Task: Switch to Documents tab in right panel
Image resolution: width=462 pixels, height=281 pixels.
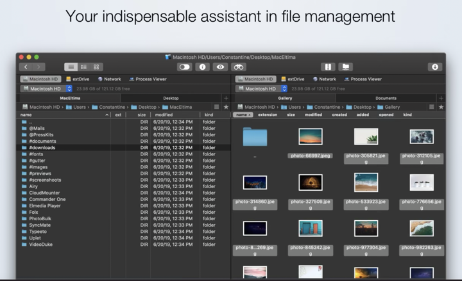Action: (386, 98)
